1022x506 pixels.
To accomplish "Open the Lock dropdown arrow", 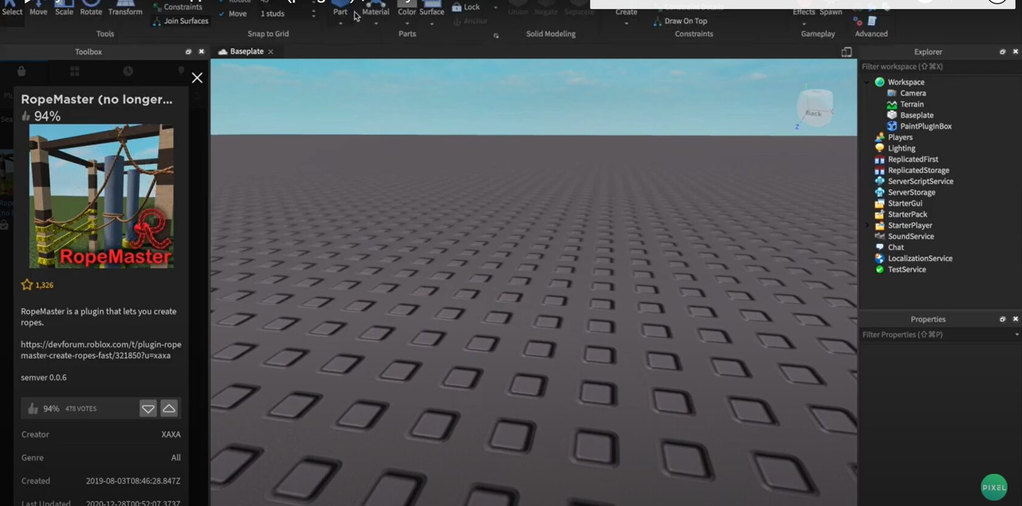I will pos(495,7).
